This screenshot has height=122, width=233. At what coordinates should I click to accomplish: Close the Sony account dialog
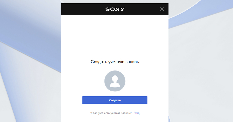[162, 9]
